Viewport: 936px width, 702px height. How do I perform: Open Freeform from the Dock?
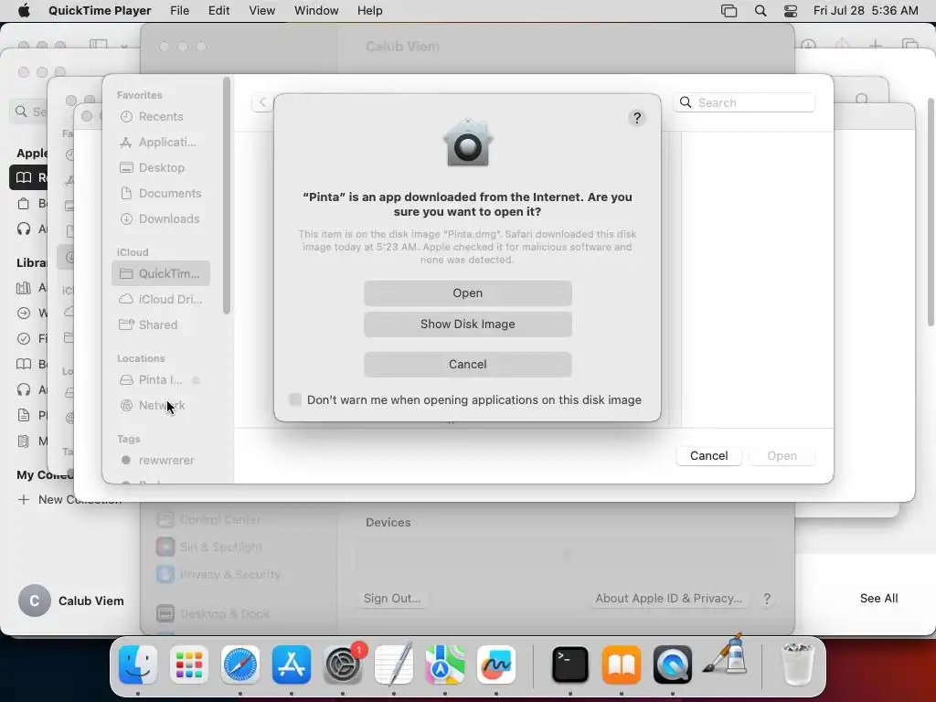click(x=496, y=665)
